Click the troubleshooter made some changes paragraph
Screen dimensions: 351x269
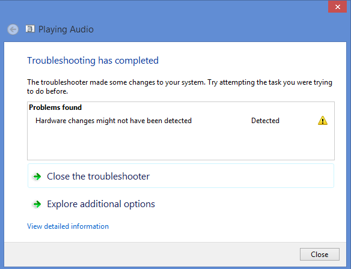pyautogui.click(x=180, y=86)
